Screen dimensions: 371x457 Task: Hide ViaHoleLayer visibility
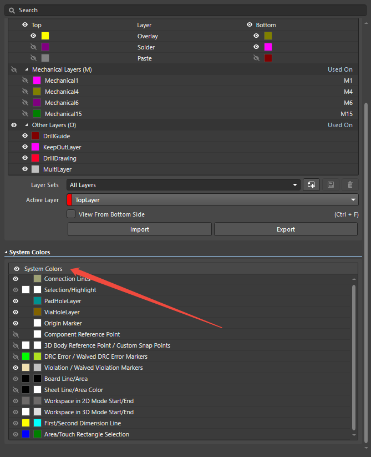(16, 312)
